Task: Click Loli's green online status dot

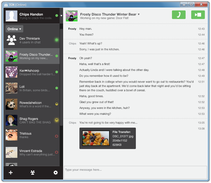Action: coord(57,88)
